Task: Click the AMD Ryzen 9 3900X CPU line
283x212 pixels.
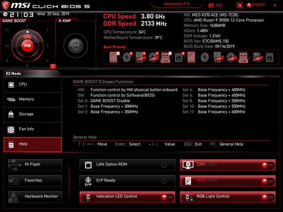Action: click(224, 20)
